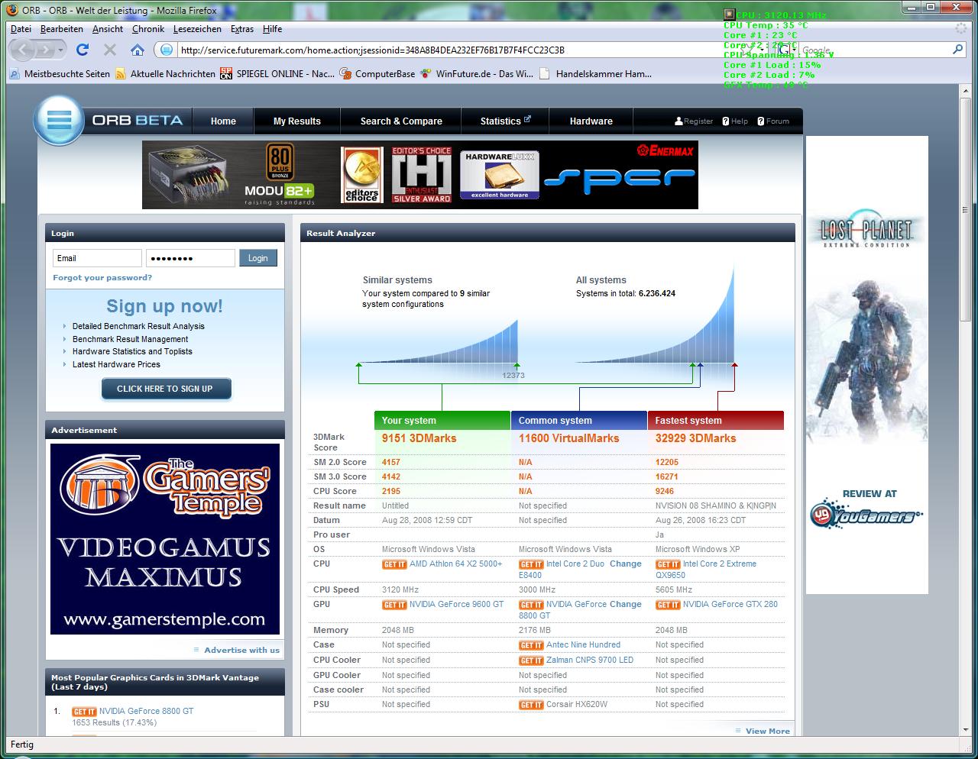This screenshot has height=759, width=978.
Task: Open the Chronik menu
Action: [148, 29]
